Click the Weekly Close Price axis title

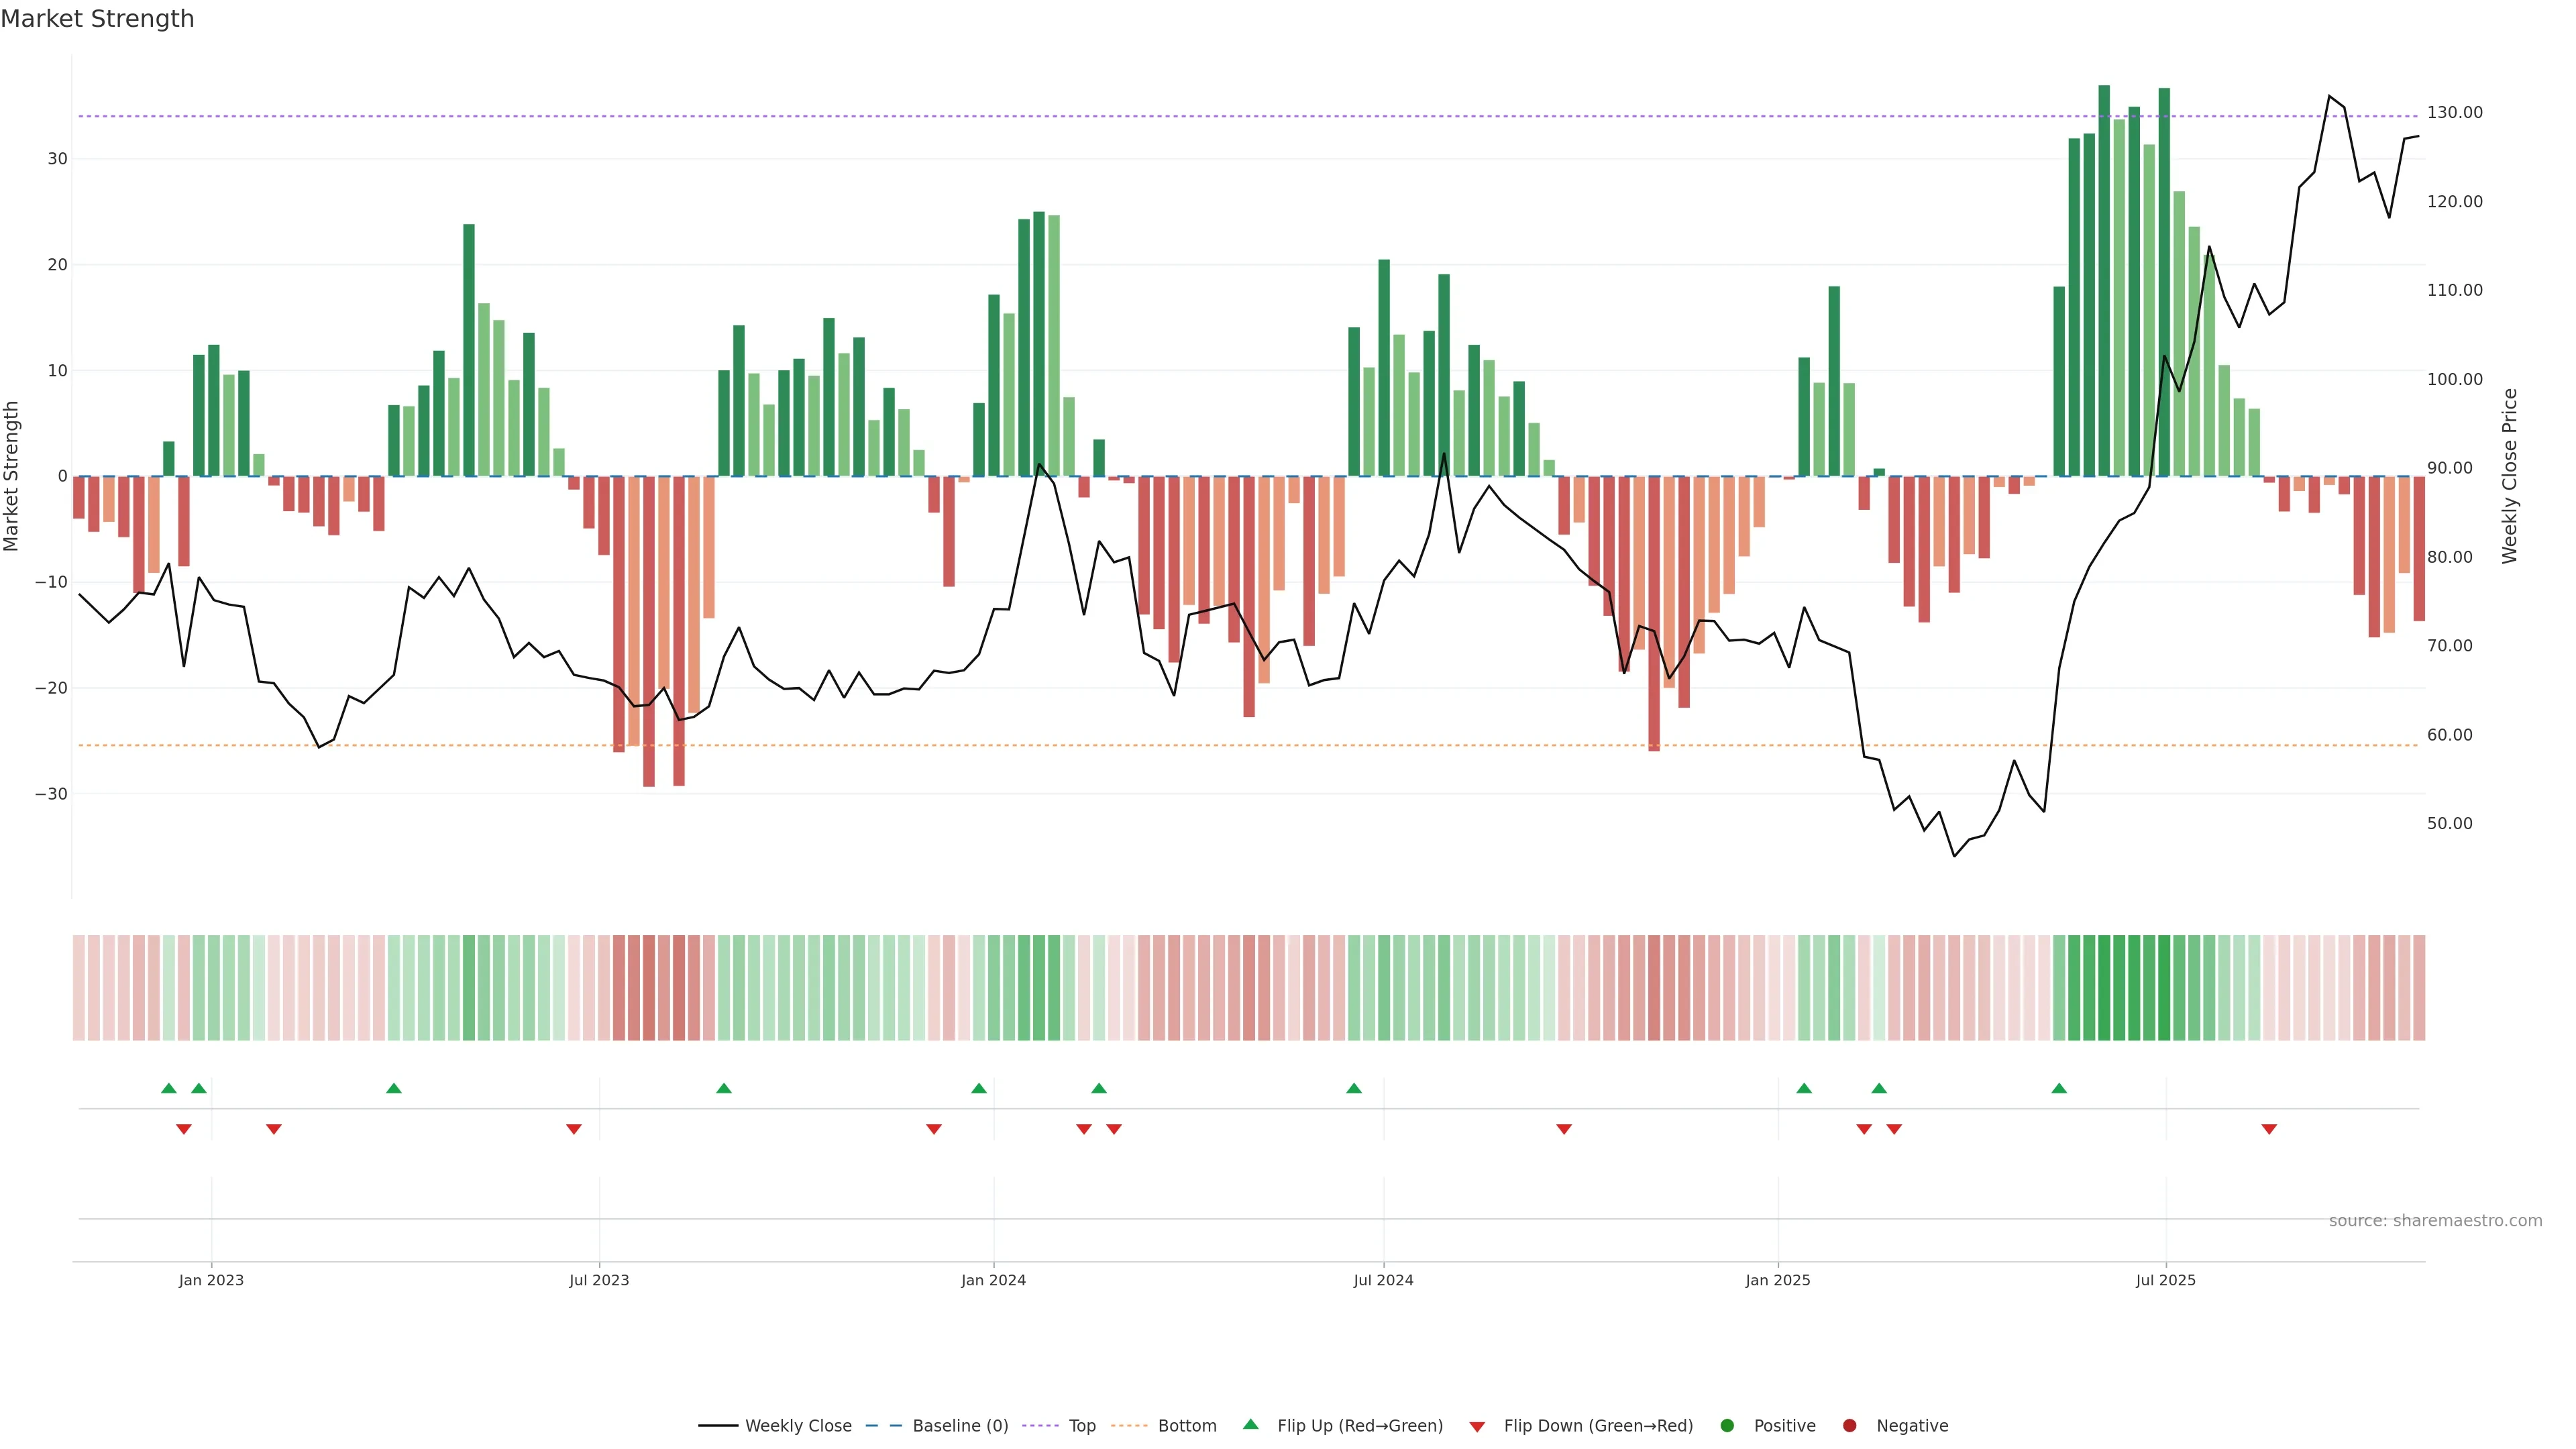coord(2509,476)
